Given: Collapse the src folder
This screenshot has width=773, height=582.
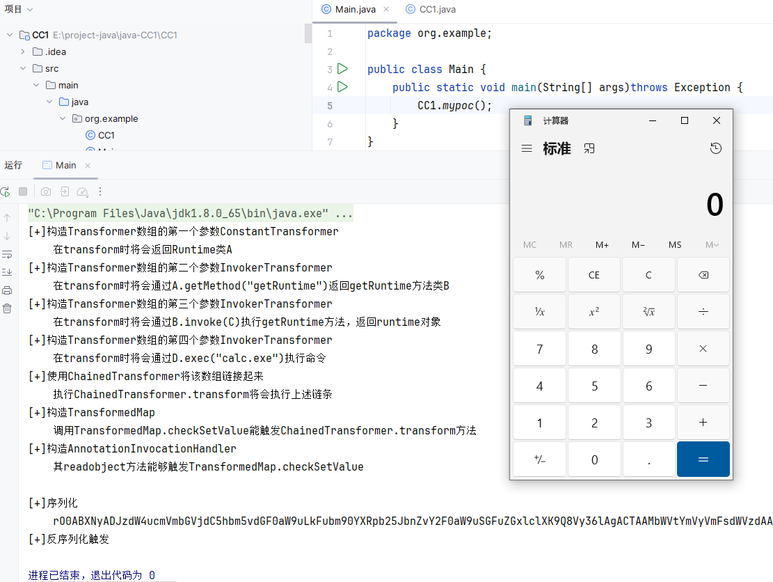Looking at the screenshot, I should (x=23, y=68).
